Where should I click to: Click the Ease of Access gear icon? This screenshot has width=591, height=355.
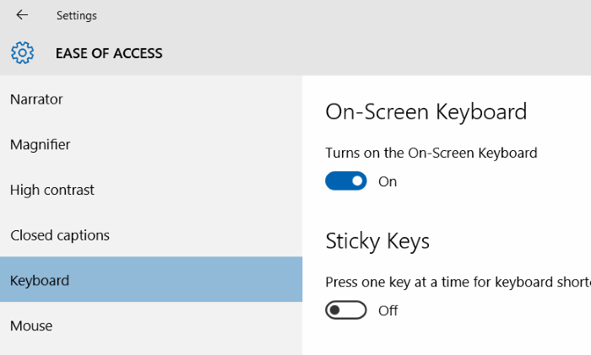click(x=23, y=53)
